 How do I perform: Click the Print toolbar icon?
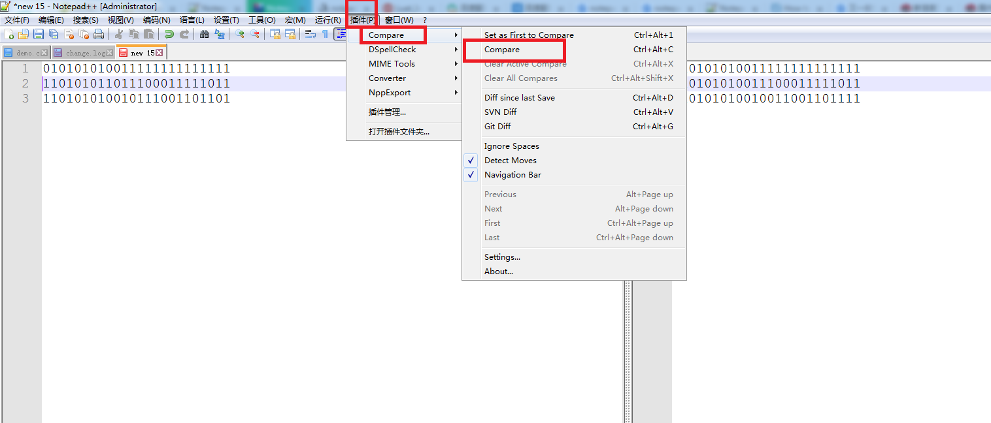99,35
